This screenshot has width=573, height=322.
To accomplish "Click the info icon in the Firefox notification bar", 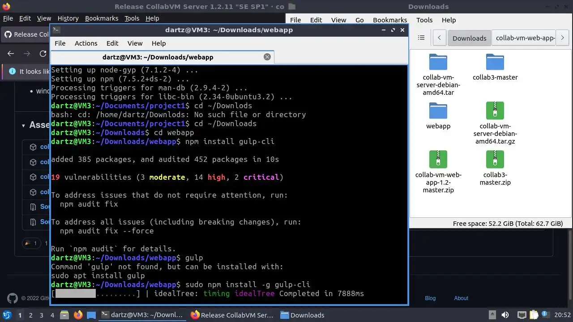I will coord(12,72).
